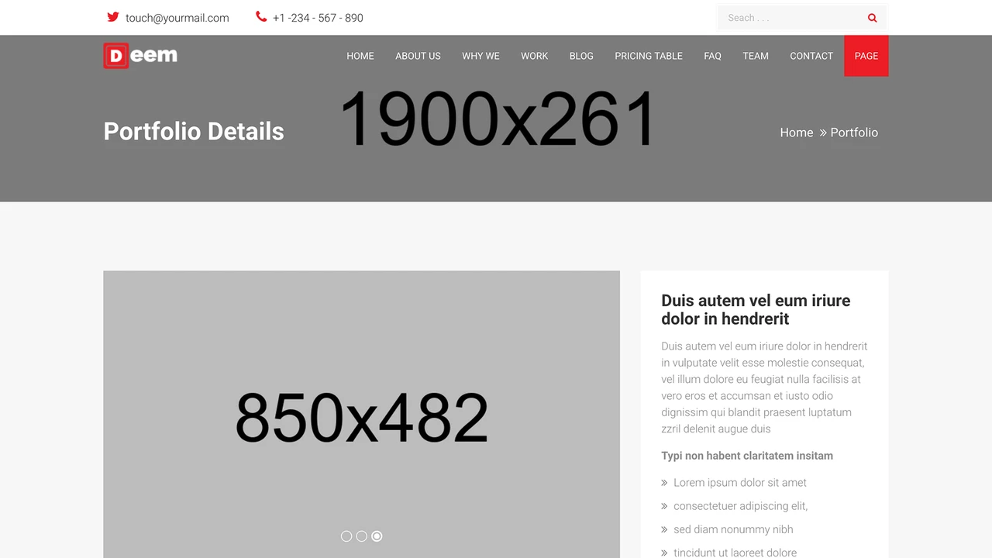Navigate to WORK menu item
The width and height of the screenshot is (992, 558).
tap(534, 56)
